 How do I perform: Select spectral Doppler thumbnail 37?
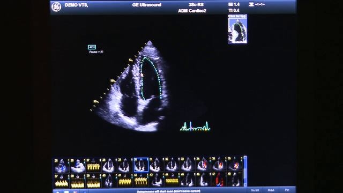[62, 181]
